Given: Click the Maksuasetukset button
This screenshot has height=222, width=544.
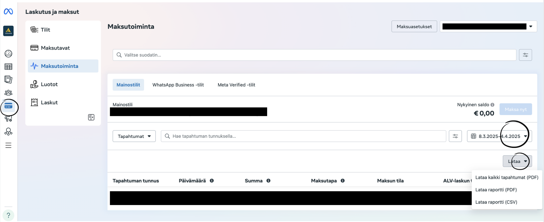Looking at the screenshot, I should pyautogui.click(x=414, y=26).
